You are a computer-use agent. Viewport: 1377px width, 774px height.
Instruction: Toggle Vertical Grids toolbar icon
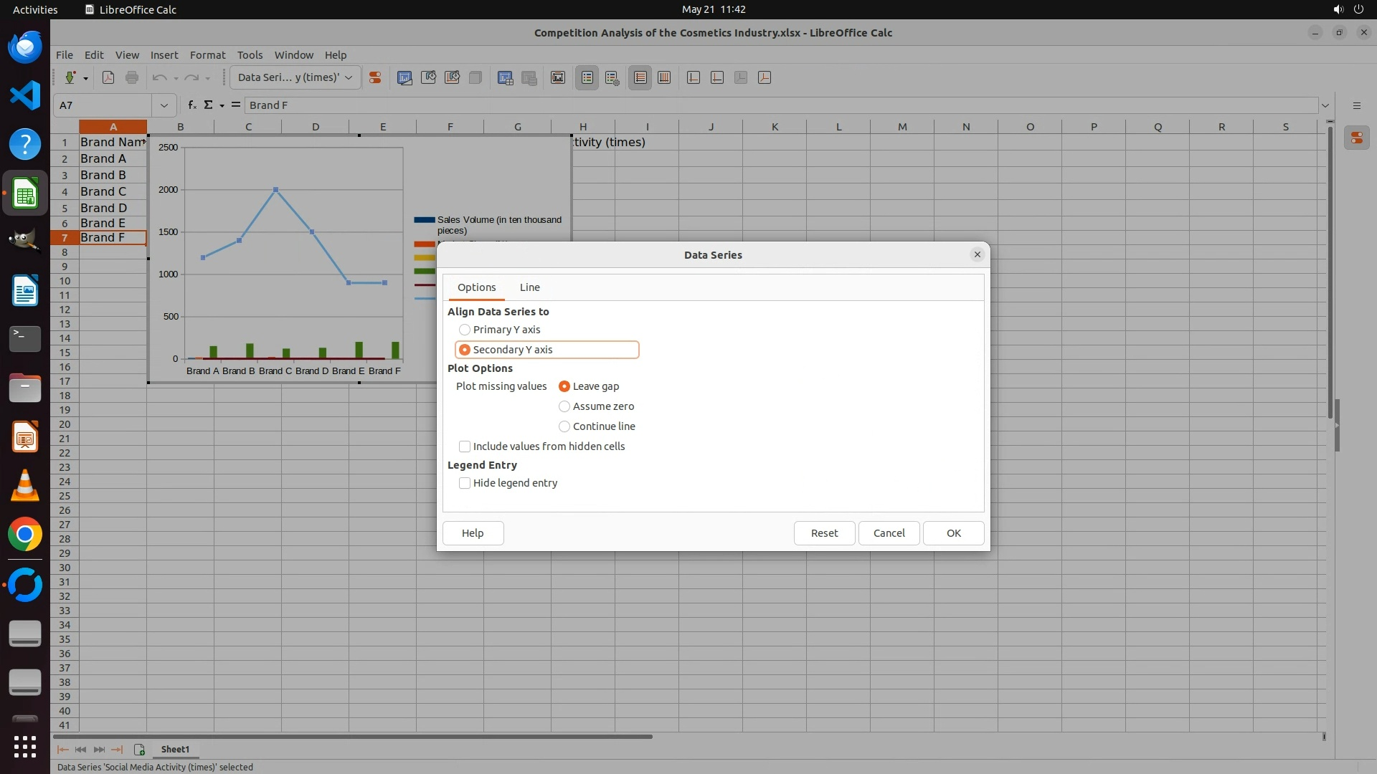[x=664, y=77]
